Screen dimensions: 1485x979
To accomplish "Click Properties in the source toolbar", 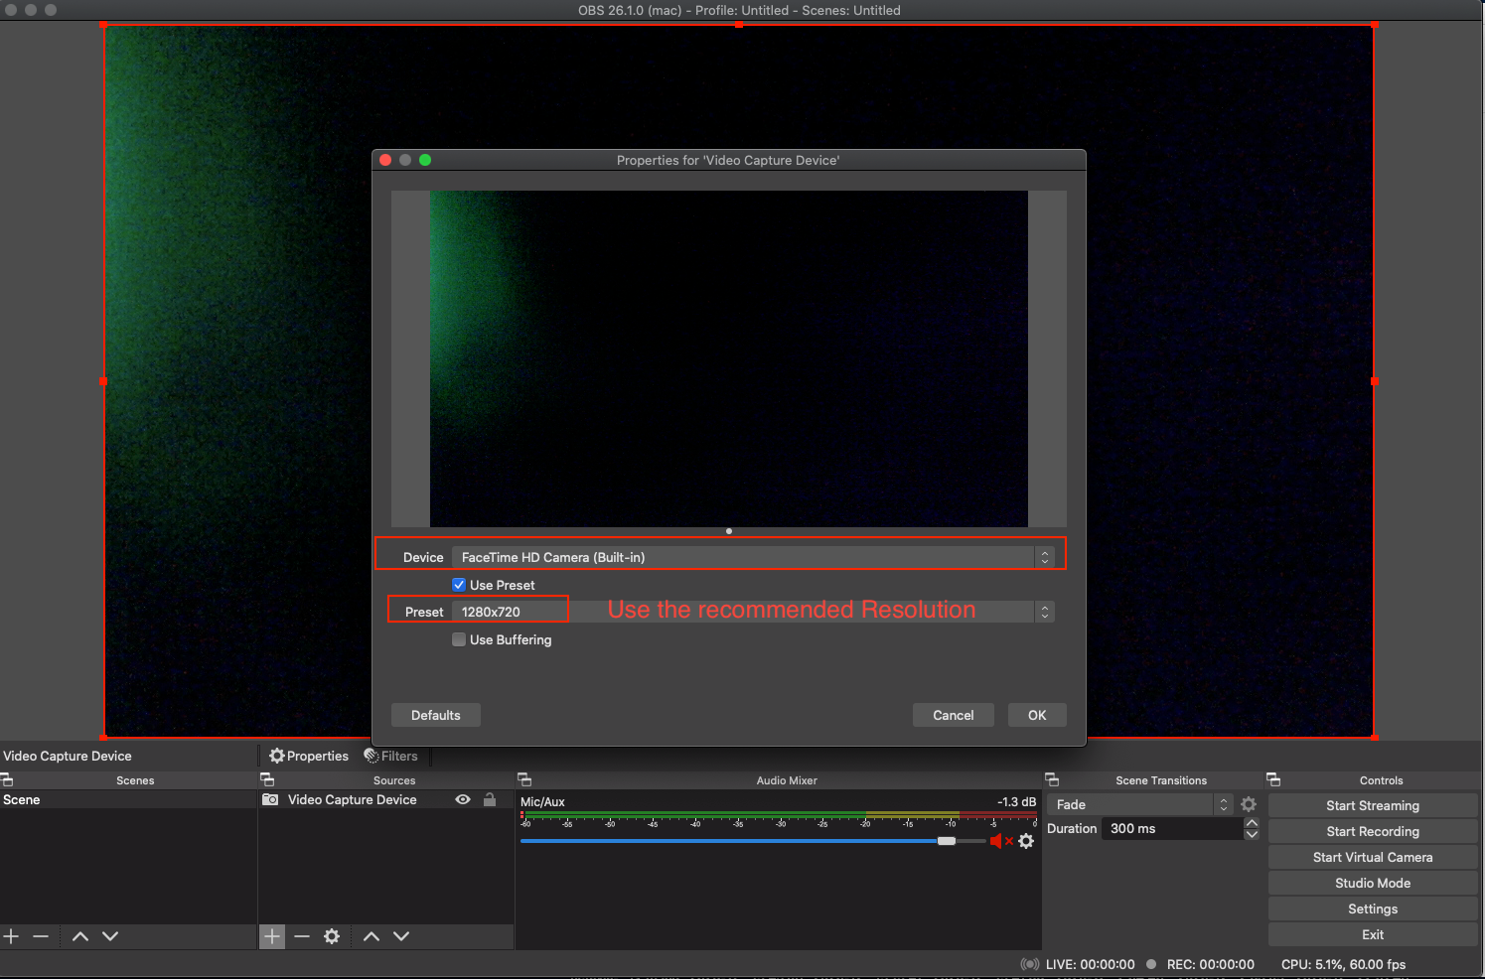I will coord(309,756).
